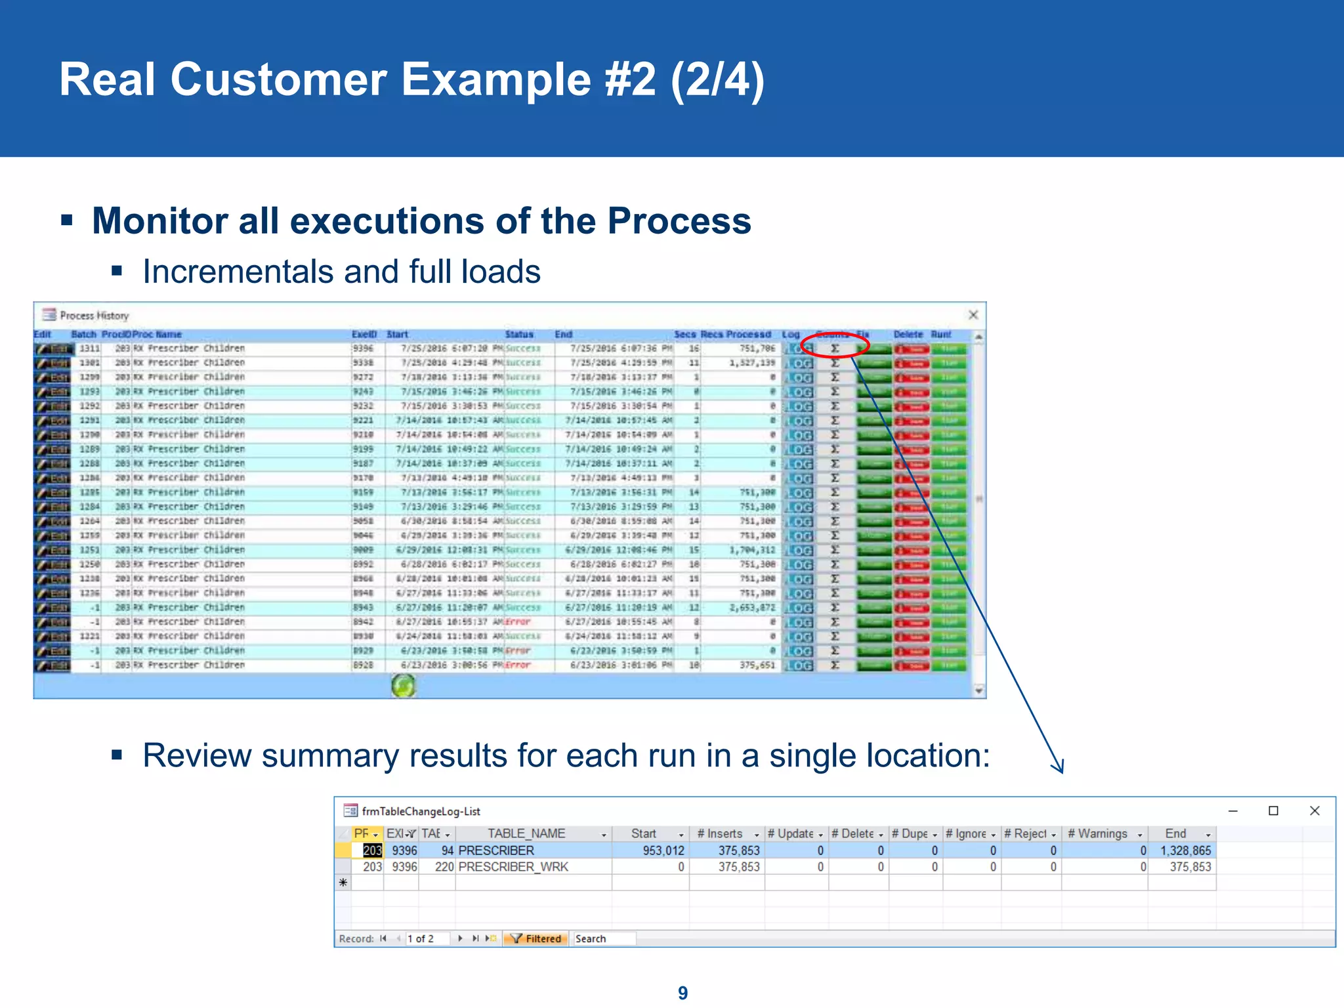The image size is (1344, 1008).
Task: Open the Start column filter dropdown
Action: [681, 834]
